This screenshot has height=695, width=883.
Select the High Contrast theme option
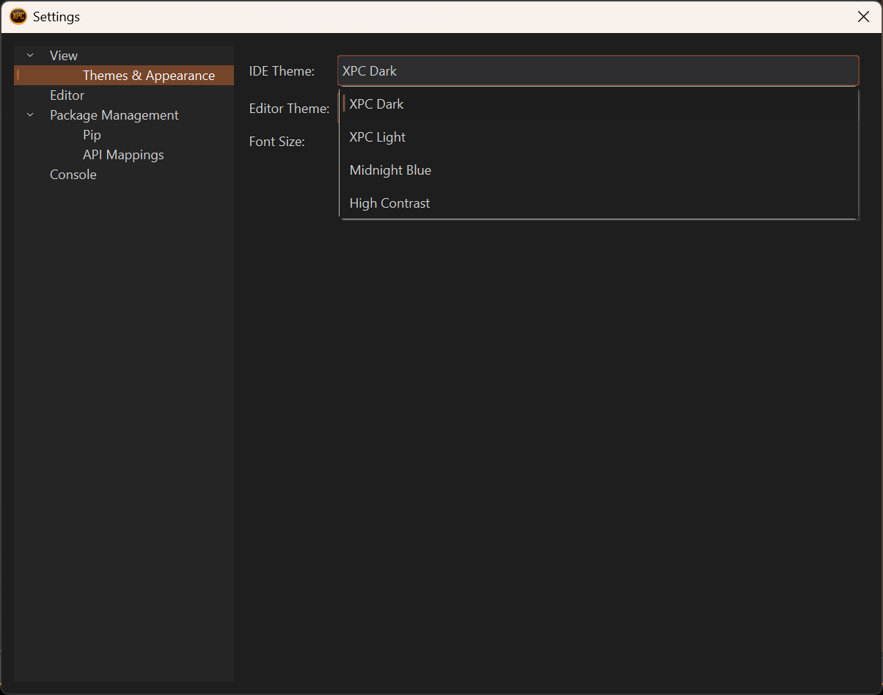point(389,203)
